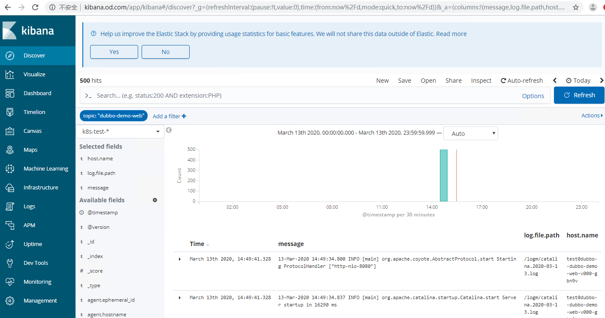Open available fields settings gear
Screen dimensions: 605x318
coord(155,200)
